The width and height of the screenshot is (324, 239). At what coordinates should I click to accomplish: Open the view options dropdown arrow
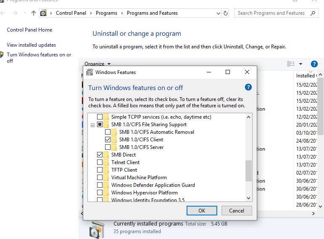click(x=300, y=64)
